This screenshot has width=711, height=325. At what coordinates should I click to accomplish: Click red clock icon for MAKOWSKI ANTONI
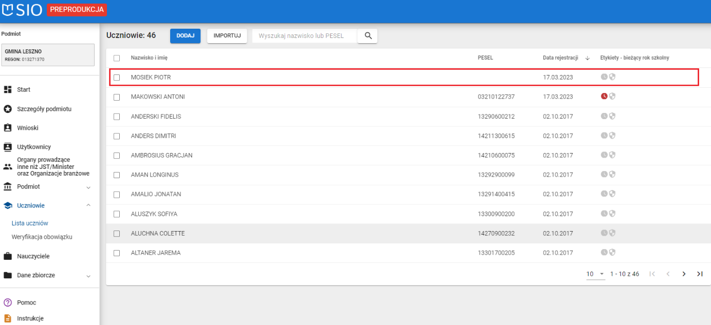605,97
